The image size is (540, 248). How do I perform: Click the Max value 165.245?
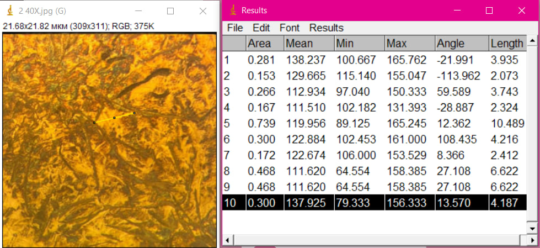coord(407,124)
